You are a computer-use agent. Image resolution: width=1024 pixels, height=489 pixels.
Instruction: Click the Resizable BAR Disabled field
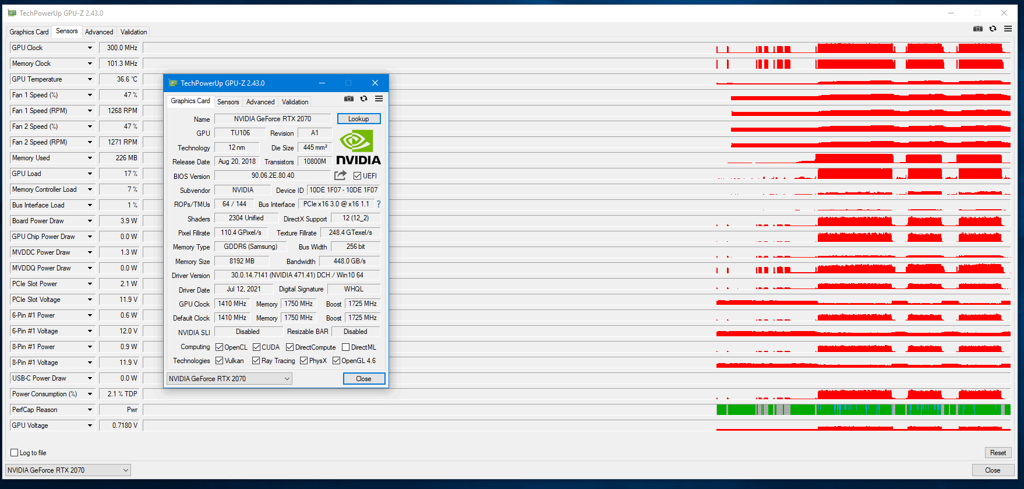(355, 332)
